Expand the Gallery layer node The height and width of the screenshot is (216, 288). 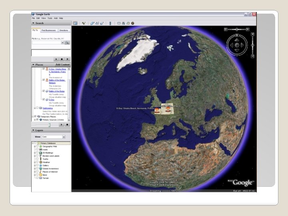(x=35, y=166)
